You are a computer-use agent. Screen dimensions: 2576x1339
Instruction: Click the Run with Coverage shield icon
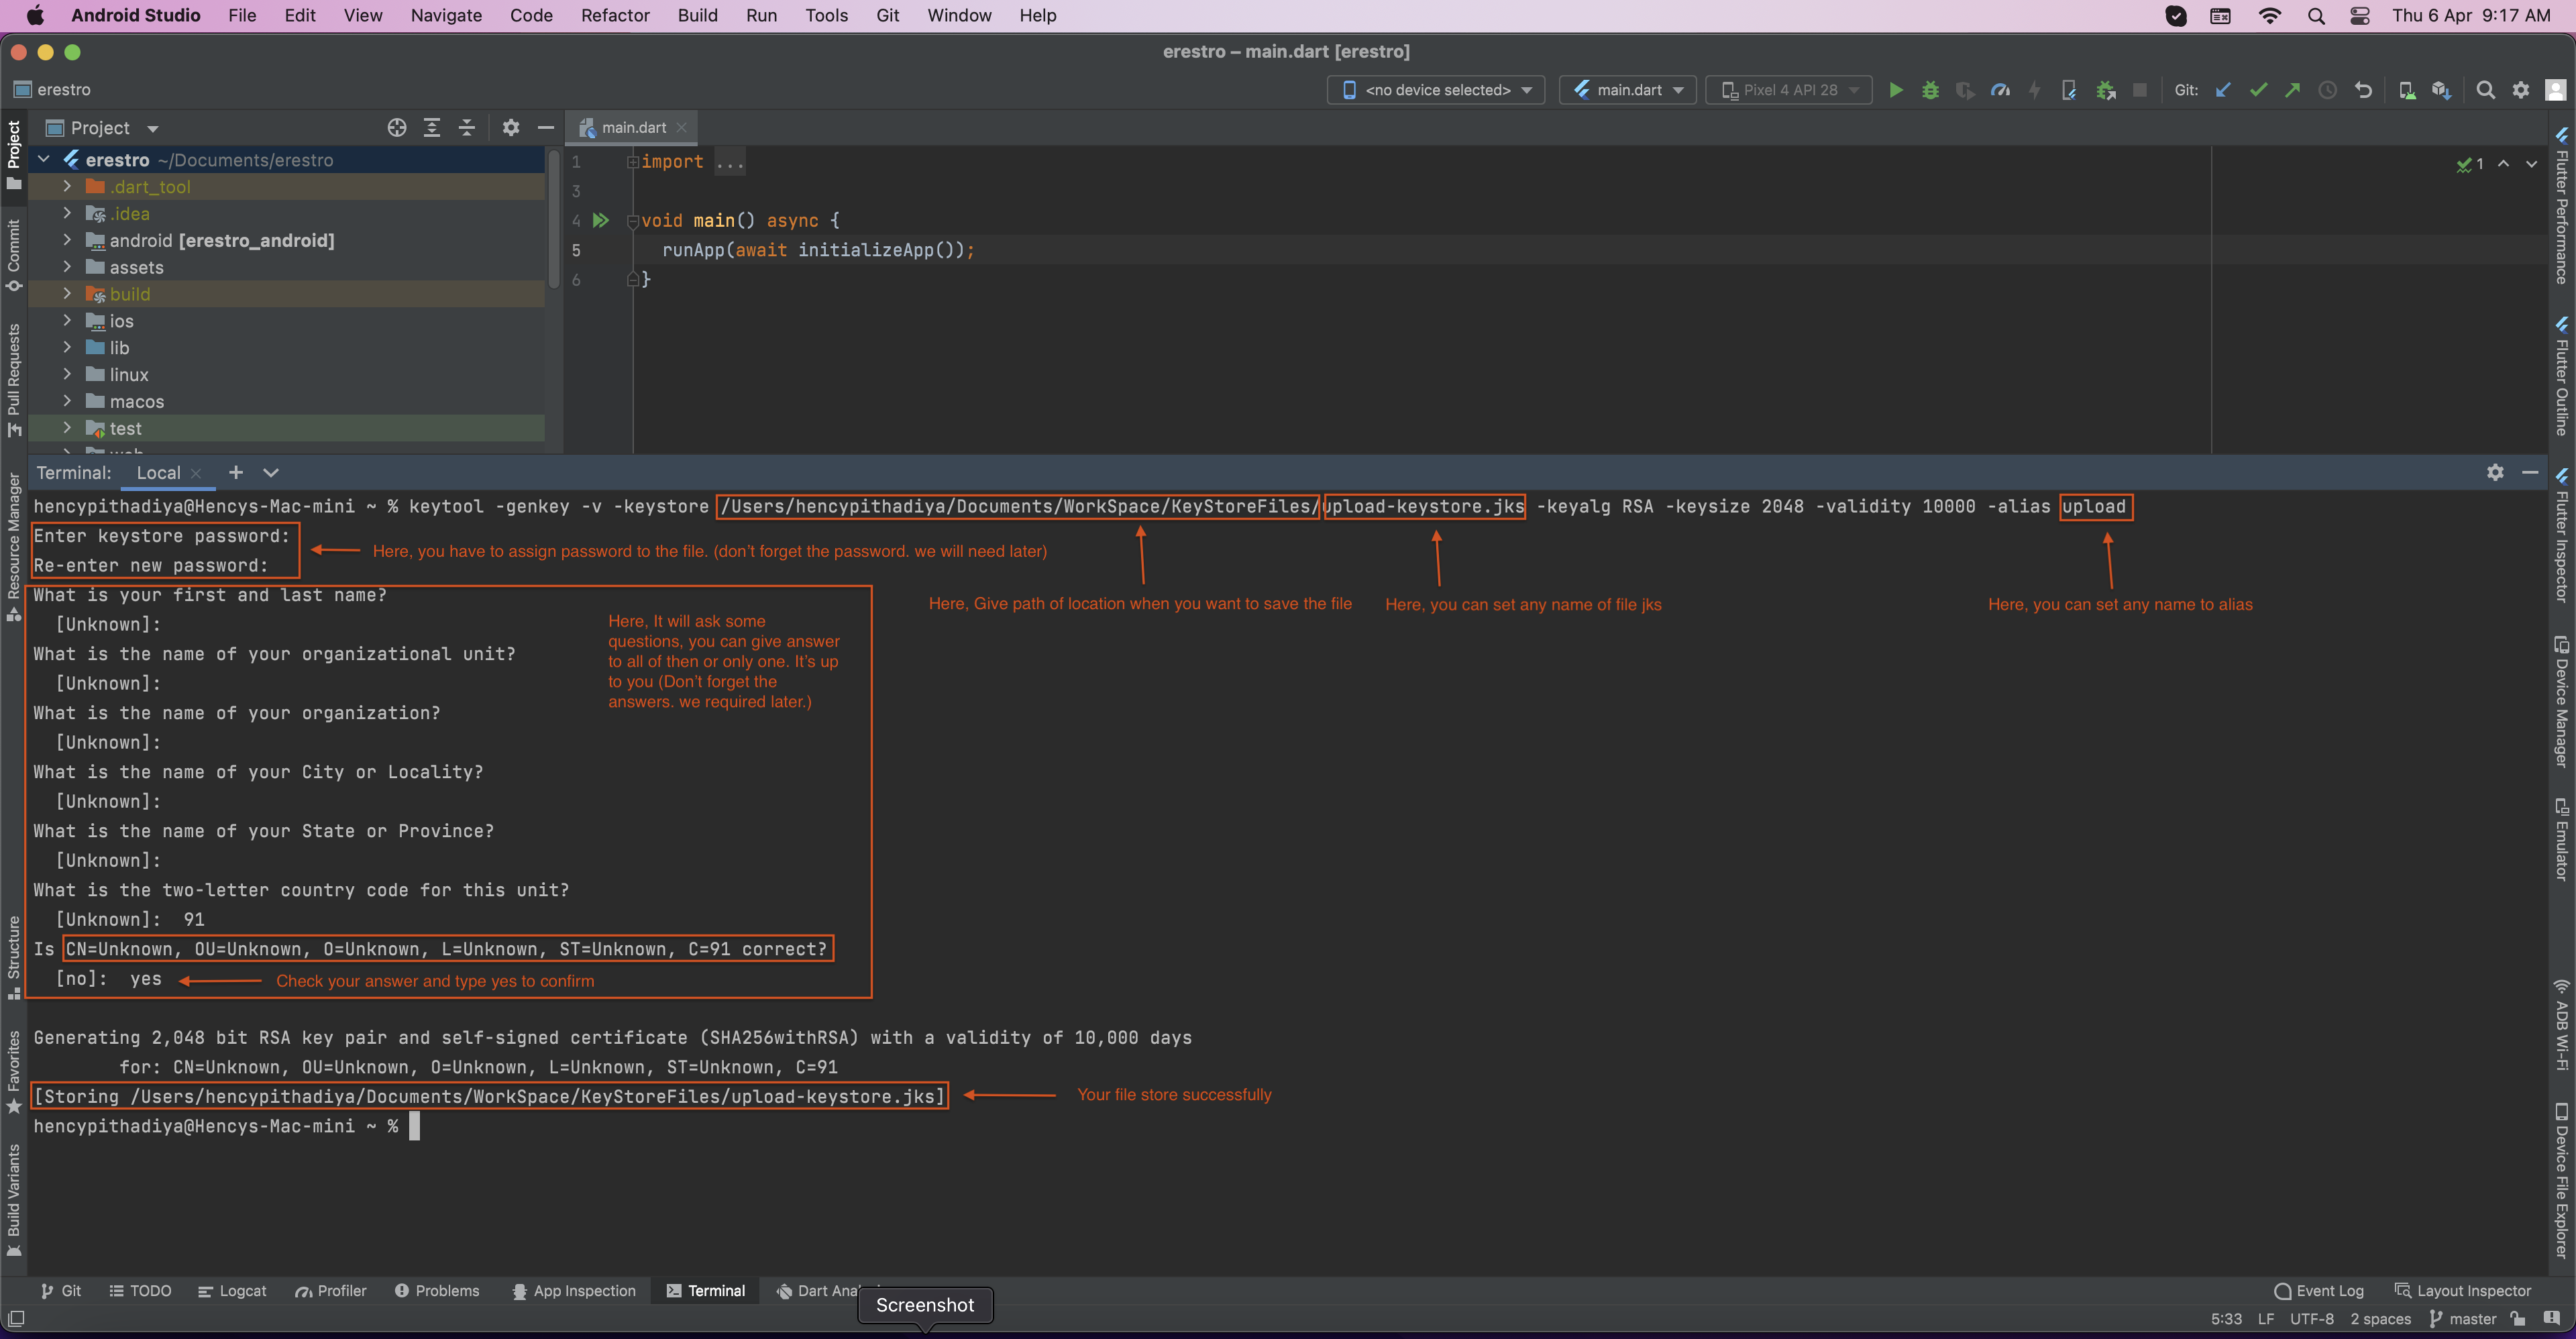tap(1965, 90)
